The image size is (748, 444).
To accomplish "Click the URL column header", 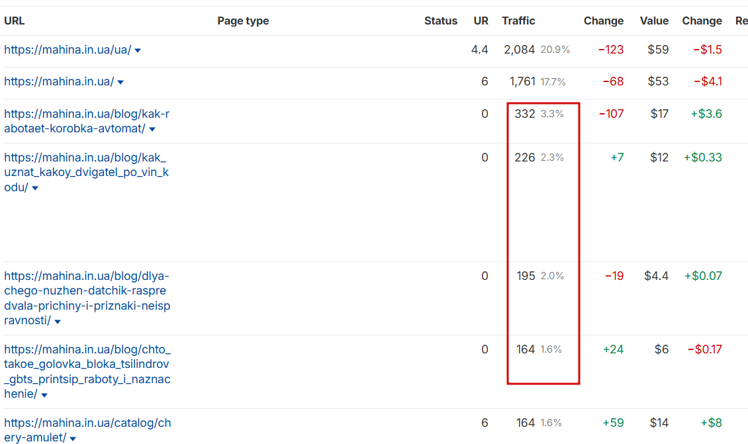I will point(15,21).
